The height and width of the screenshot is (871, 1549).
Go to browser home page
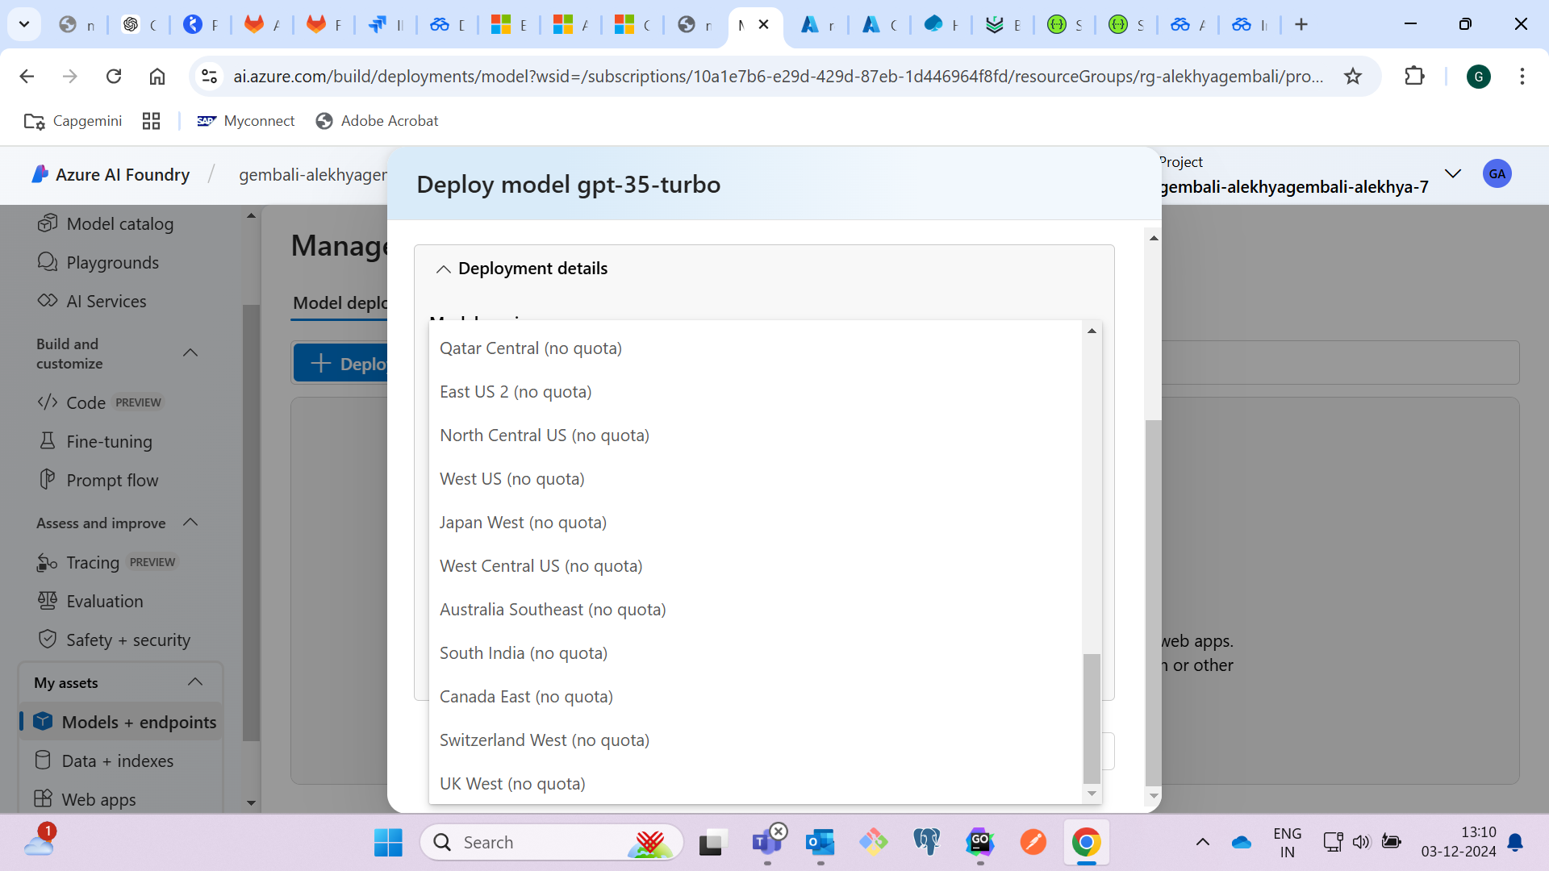click(x=157, y=76)
